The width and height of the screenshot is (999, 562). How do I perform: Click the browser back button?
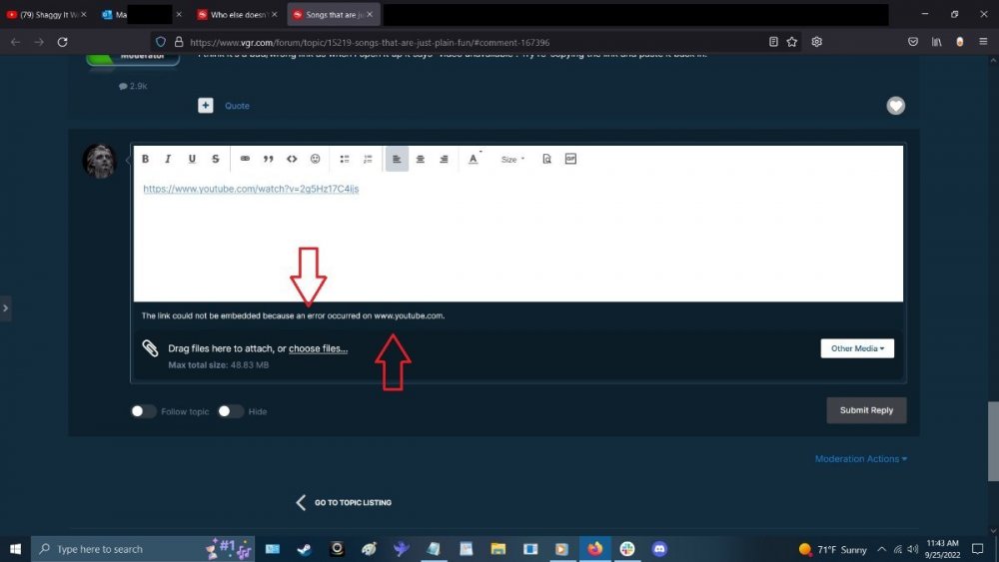(x=15, y=42)
